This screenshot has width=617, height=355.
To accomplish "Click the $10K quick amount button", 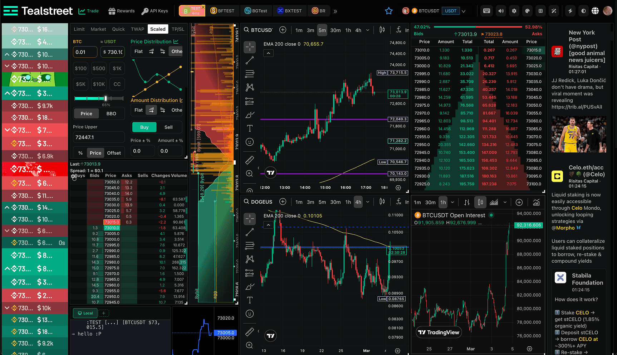I will (99, 84).
